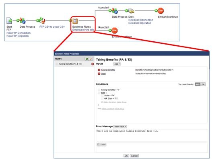Open the first Data Process shape
The width and height of the screenshot is (212, 159).
(x=23, y=20)
